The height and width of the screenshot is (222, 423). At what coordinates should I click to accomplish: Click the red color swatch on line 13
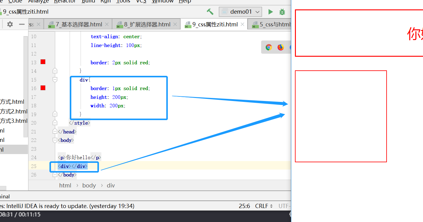43,62
